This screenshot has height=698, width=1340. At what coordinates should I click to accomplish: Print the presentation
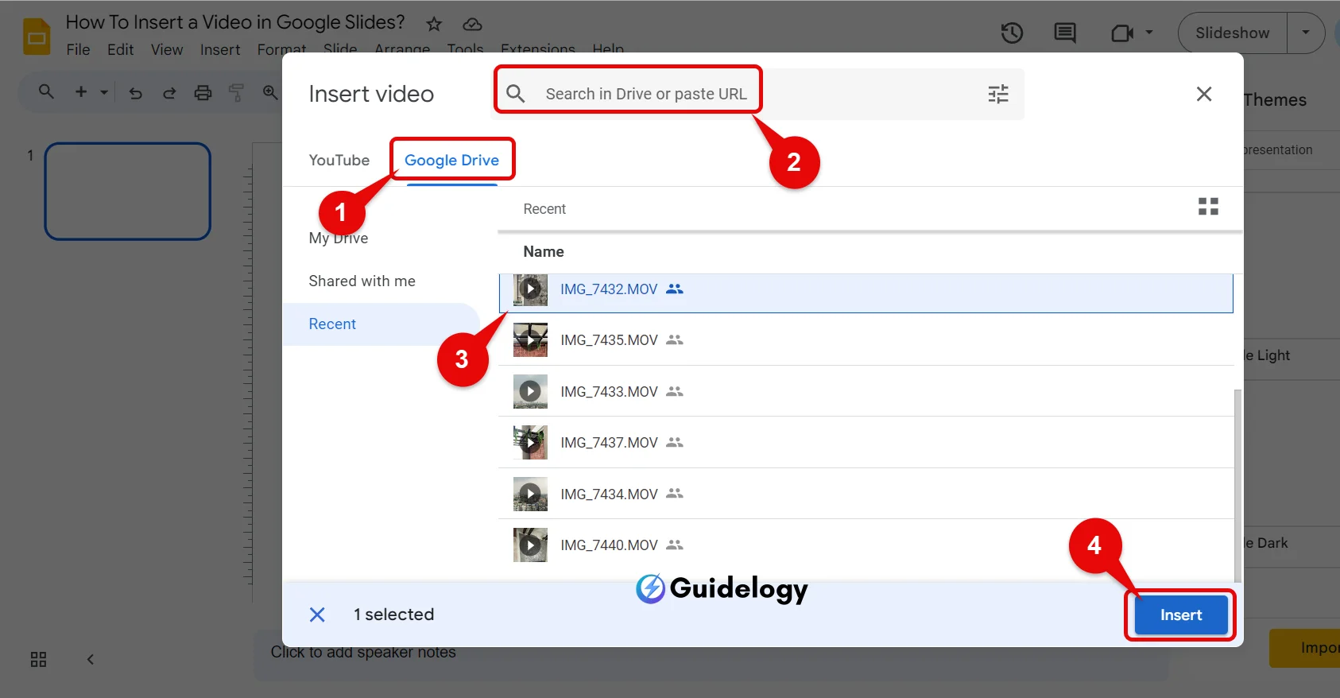pos(203,93)
